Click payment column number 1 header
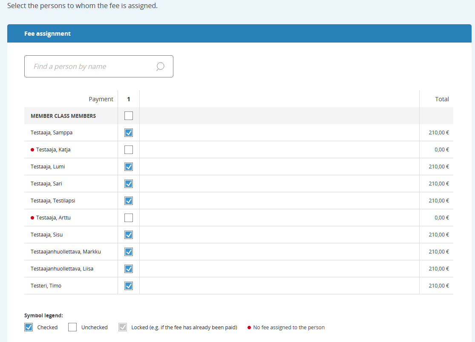 (129, 99)
